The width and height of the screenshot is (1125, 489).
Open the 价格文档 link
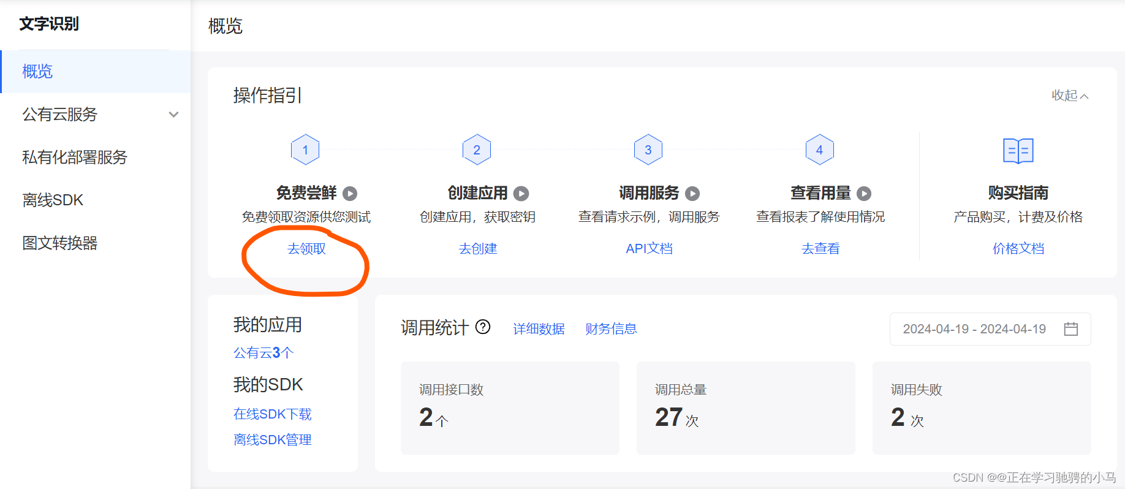pyautogui.click(x=1018, y=249)
